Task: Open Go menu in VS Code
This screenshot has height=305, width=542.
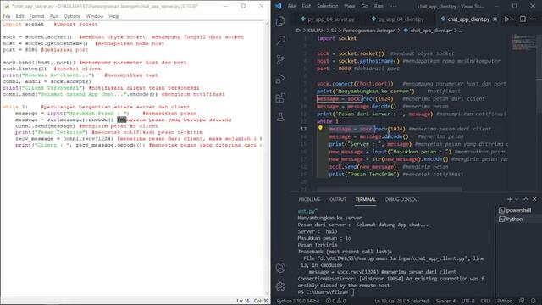Action: click(x=364, y=6)
